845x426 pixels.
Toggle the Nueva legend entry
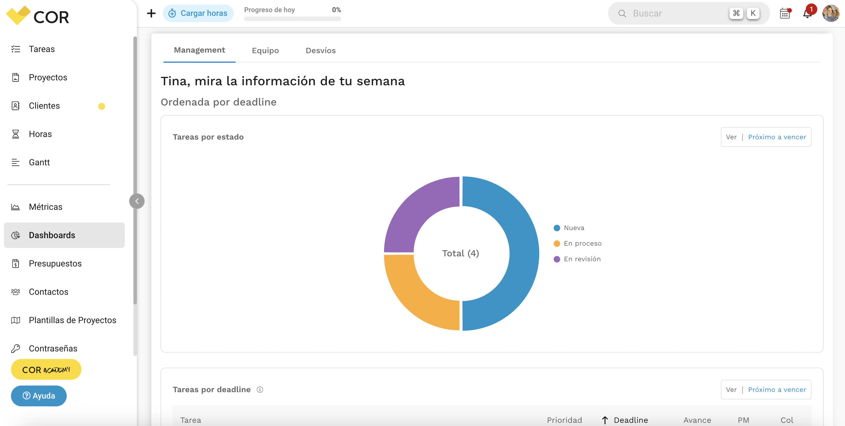point(569,228)
